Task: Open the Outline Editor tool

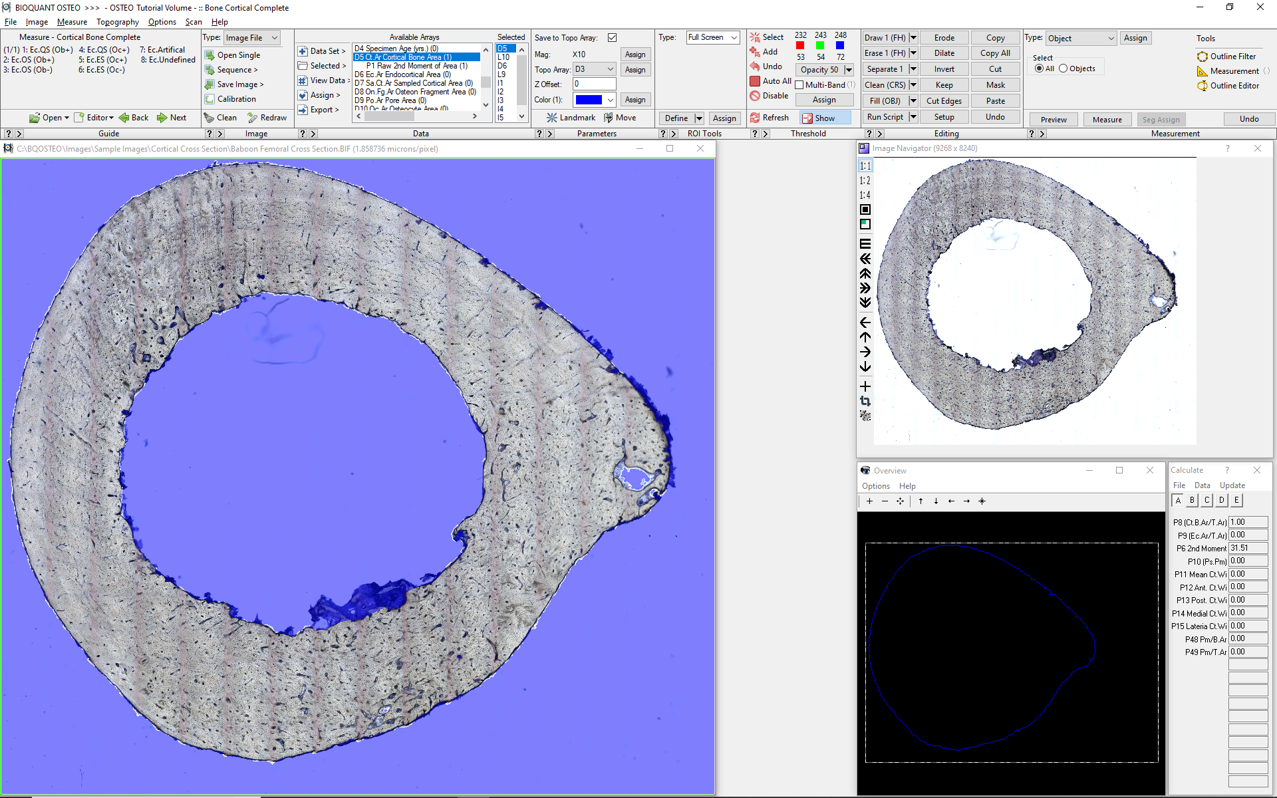Action: pos(1203,86)
